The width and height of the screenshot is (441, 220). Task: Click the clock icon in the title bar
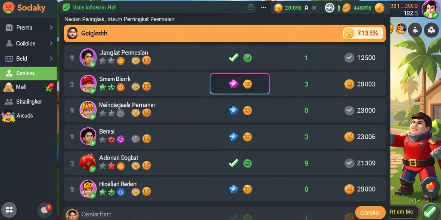coord(250,8)
